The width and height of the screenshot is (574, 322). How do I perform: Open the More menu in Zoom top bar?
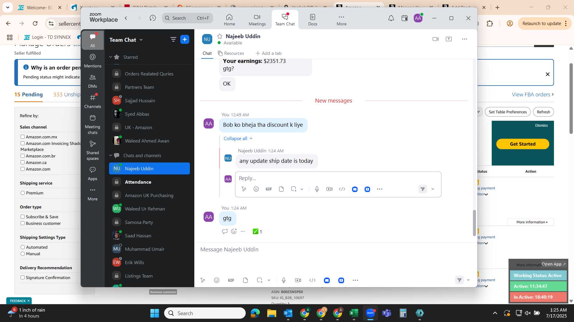[x=341, y=20]
